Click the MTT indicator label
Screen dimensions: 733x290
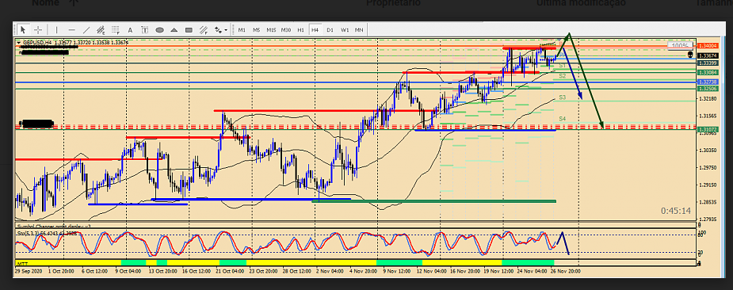point(21,263)
